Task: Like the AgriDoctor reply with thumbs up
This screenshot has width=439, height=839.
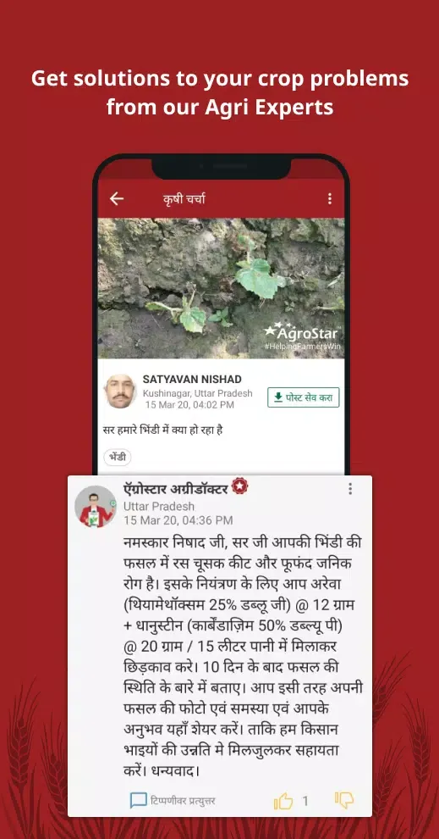Action: pos(283,801)
